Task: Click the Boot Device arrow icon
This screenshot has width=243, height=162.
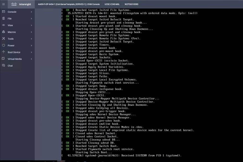Action: [x=3, y=52]
